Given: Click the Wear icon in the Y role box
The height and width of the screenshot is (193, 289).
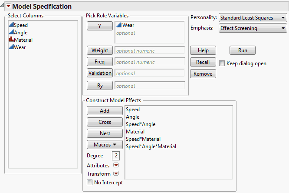Looking at the screenshot, I should [x=119, y=25].
